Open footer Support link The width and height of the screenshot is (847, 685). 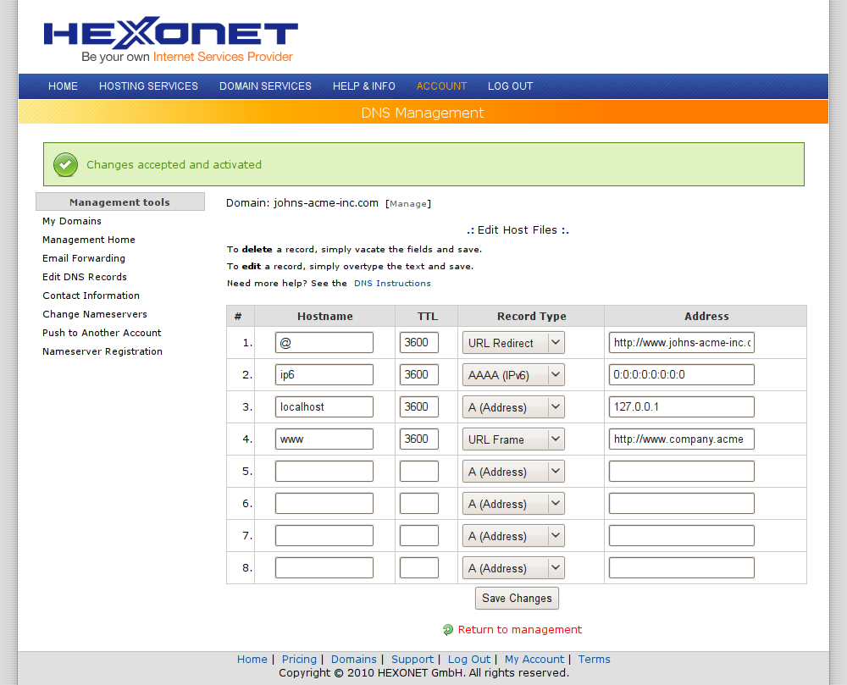[412, 659]
